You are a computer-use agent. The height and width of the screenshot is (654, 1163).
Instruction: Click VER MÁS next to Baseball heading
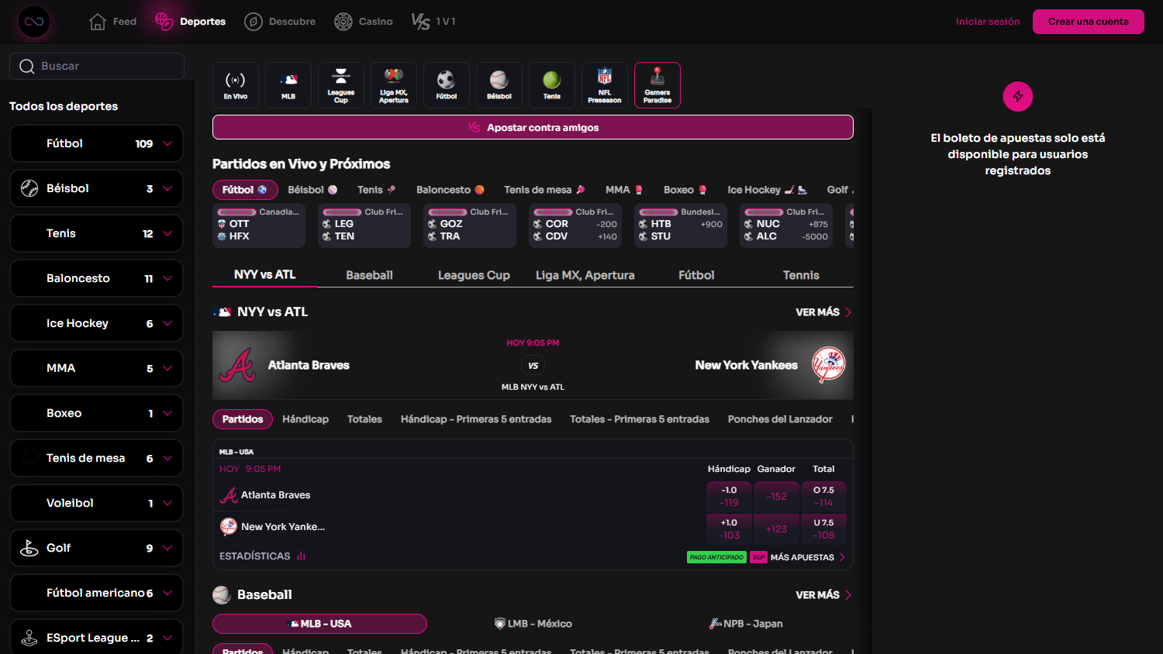tap(823, 595)
